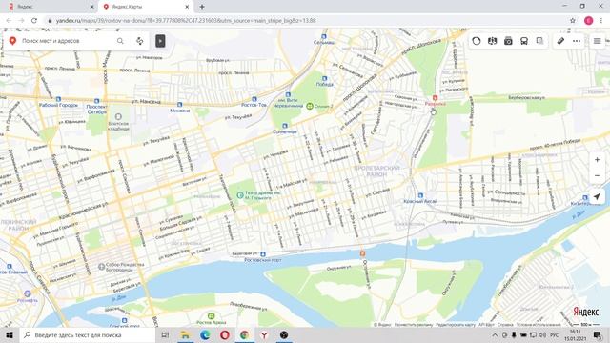This screenshot has width=610, height=343.
Task: Open the Opera browser taskbar icon
Action: 225,334
